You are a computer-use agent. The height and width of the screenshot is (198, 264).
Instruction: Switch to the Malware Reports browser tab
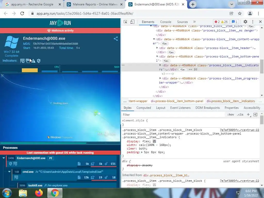95,4
